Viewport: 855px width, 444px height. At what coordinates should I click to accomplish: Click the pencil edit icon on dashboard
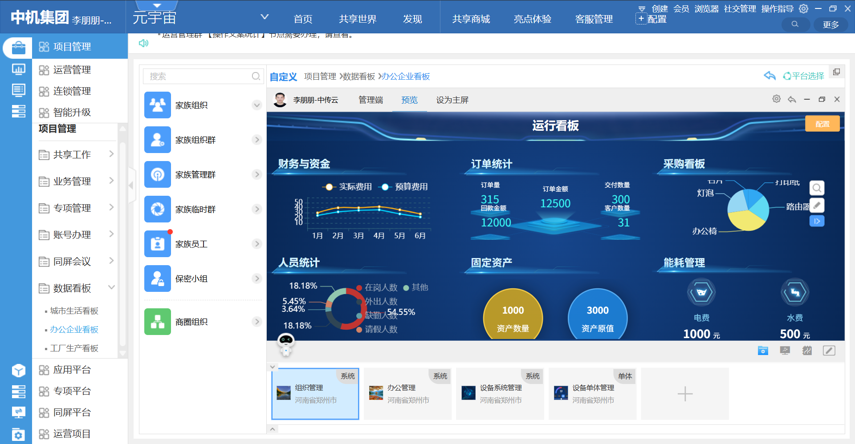pyautogui.click(x=817, y=205)
